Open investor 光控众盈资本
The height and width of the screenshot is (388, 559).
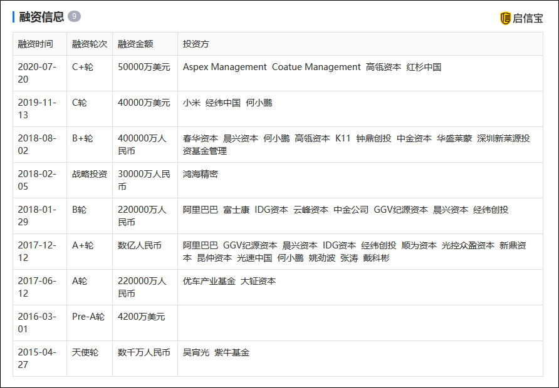coord(468,245)
